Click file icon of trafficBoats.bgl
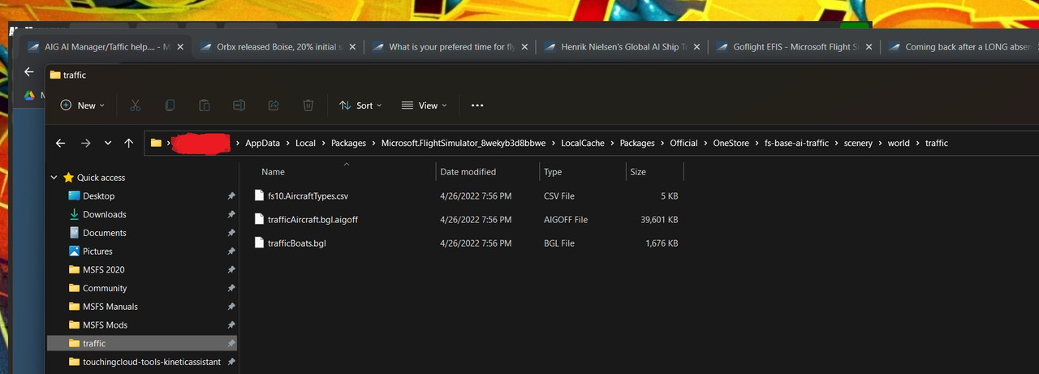 pos(259,243)
